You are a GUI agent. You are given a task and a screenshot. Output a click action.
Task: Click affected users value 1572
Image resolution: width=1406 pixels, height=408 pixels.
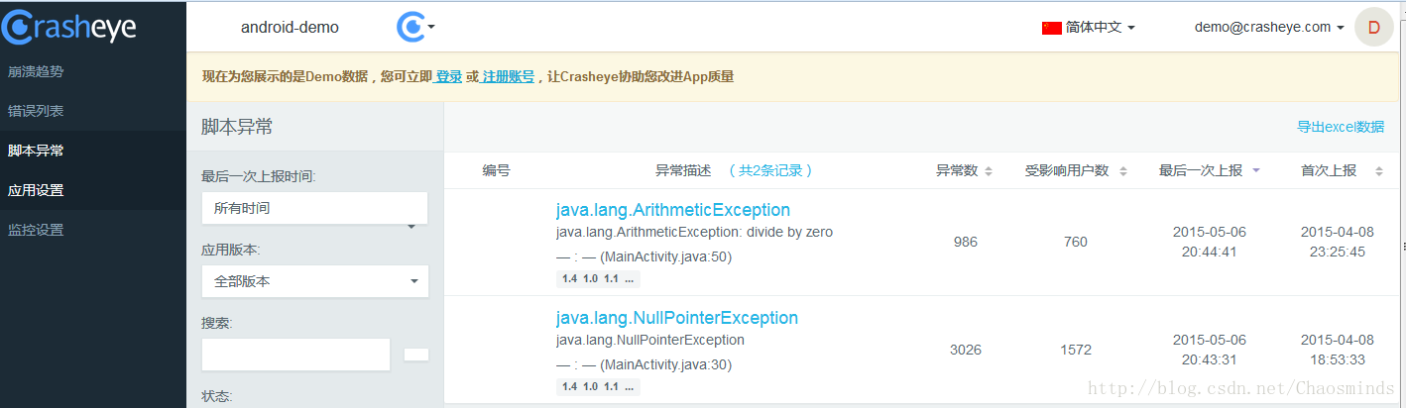1075,350
